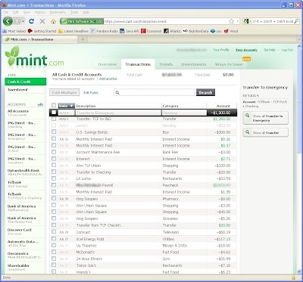
Task: Click the Mint.com leaf logo
Action: coord(34,57)
